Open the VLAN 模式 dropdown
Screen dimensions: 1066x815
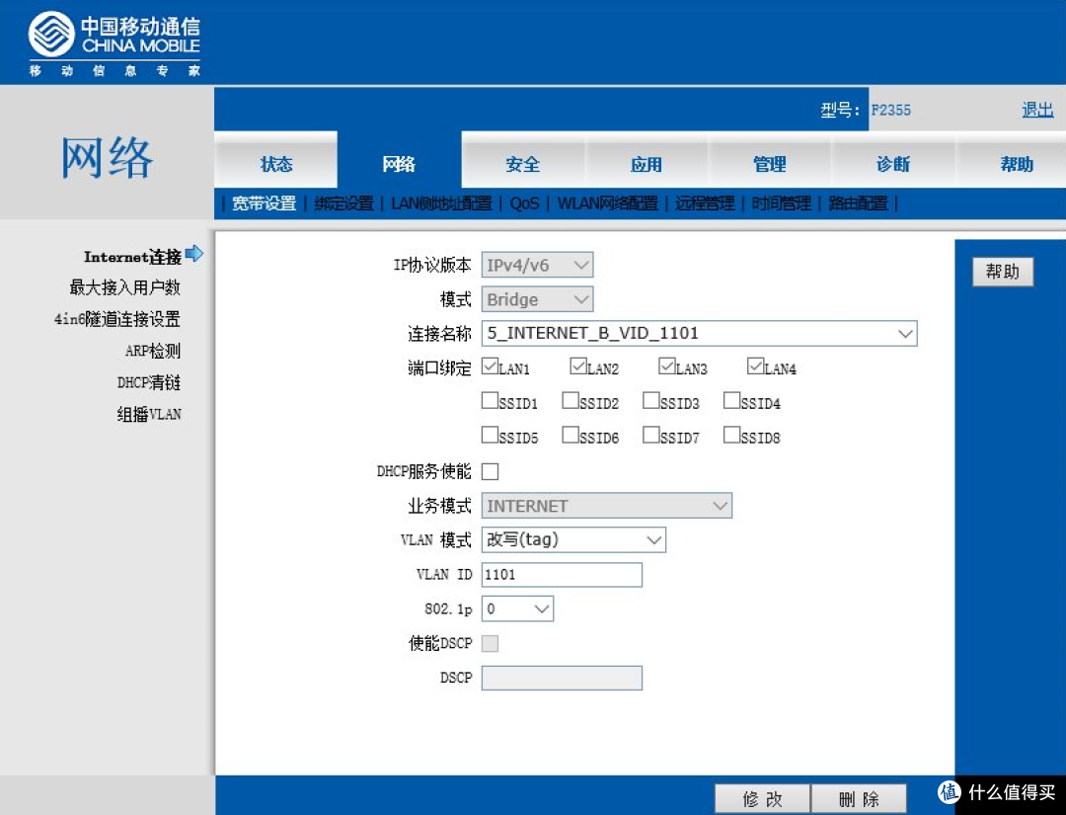coord(573,539)
